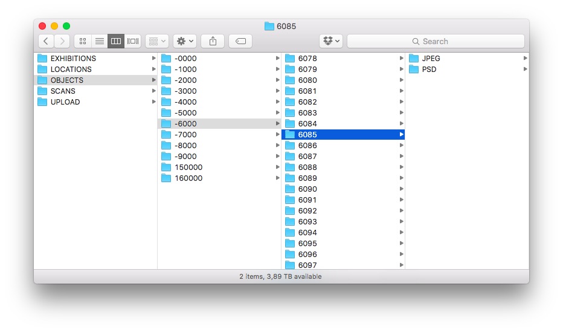This screenshot has width=563, height=332.
Task: Select folder 6082
Action: [x=343, y=102]
